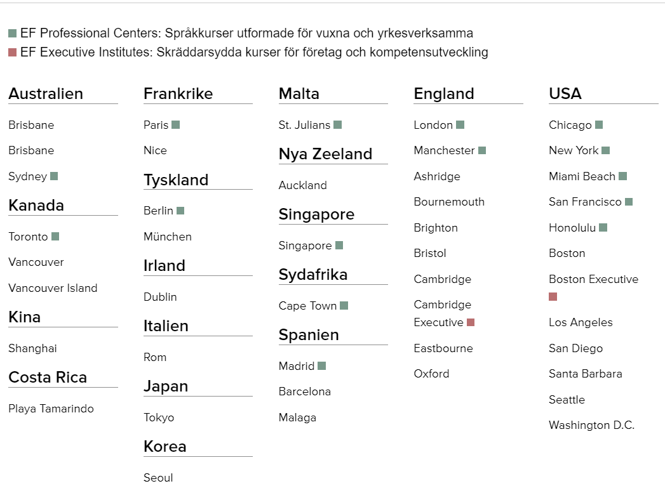
Task: Click the USA country heading
Action: (x=565, y=94)
